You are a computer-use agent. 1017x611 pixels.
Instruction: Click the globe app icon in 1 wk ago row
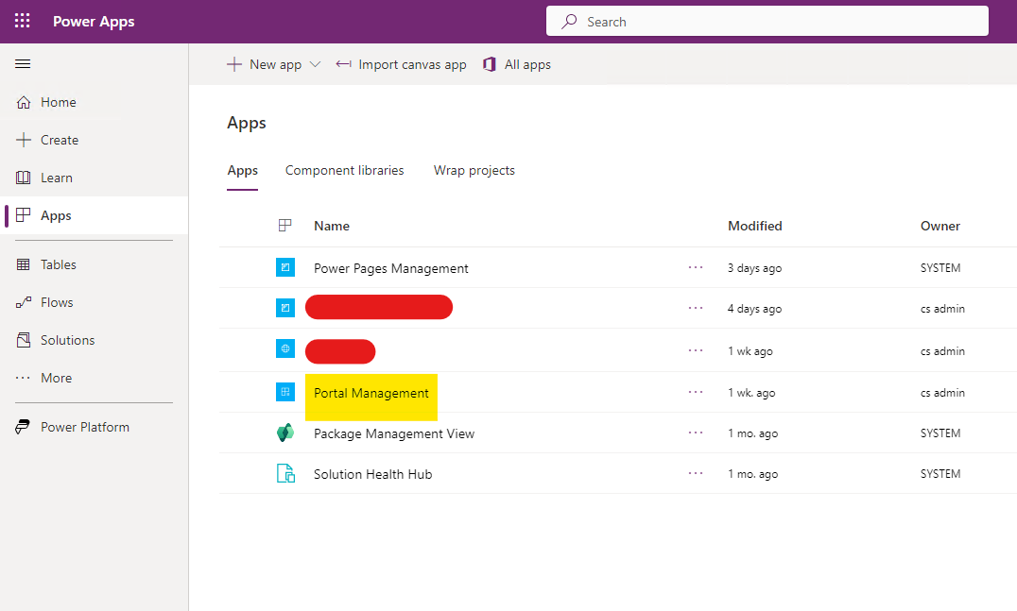(x=285, y=348)
